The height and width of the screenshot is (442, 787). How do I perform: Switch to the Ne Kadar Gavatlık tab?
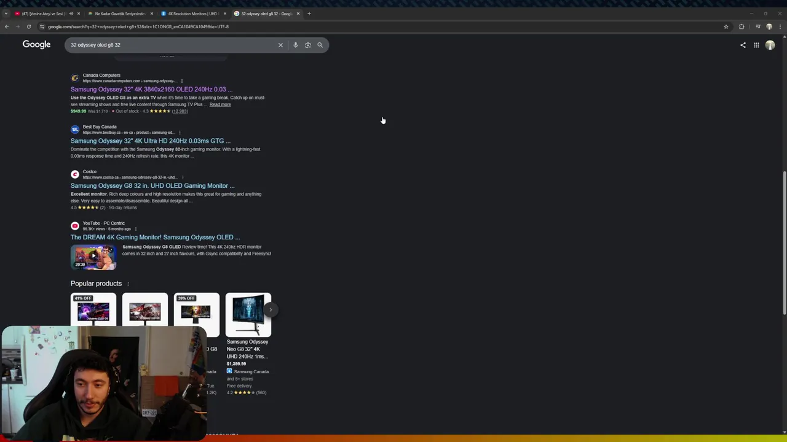[120, 14]
